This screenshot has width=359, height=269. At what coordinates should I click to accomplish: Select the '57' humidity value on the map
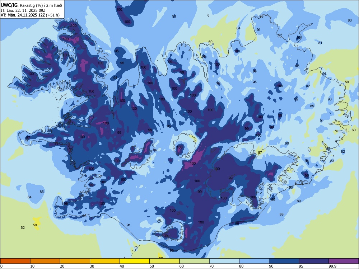(260, 152)
